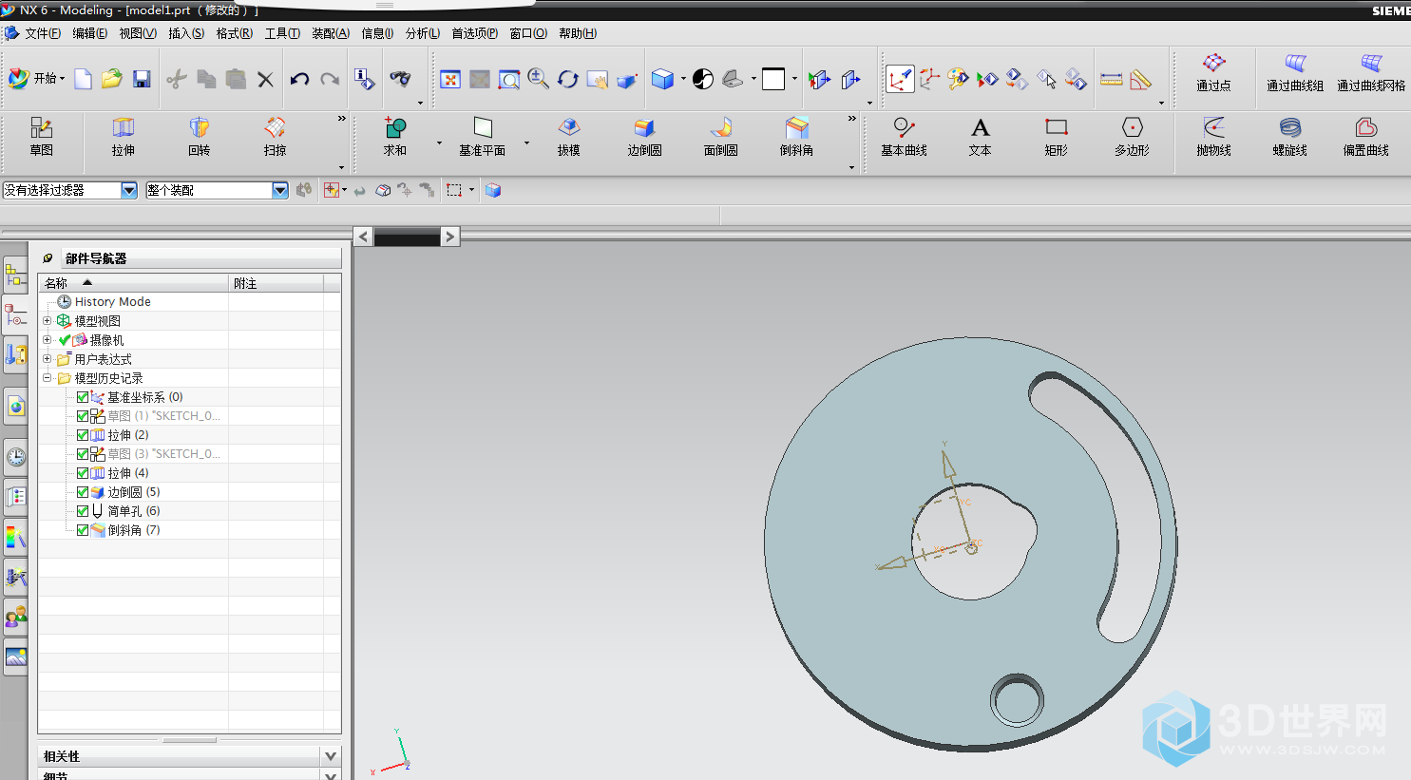Uncheck 草图 (3) SKETCH checkbox
This screenshot has width=1411, height=780.
[x=83, y=454]
